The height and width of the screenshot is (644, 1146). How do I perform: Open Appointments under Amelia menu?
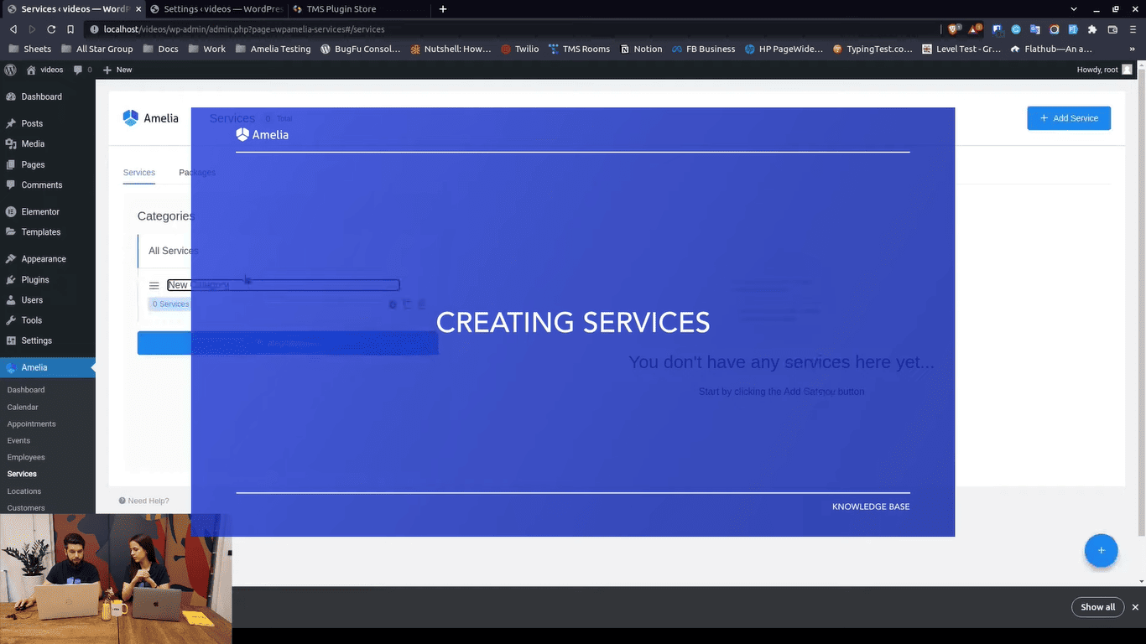32,423
